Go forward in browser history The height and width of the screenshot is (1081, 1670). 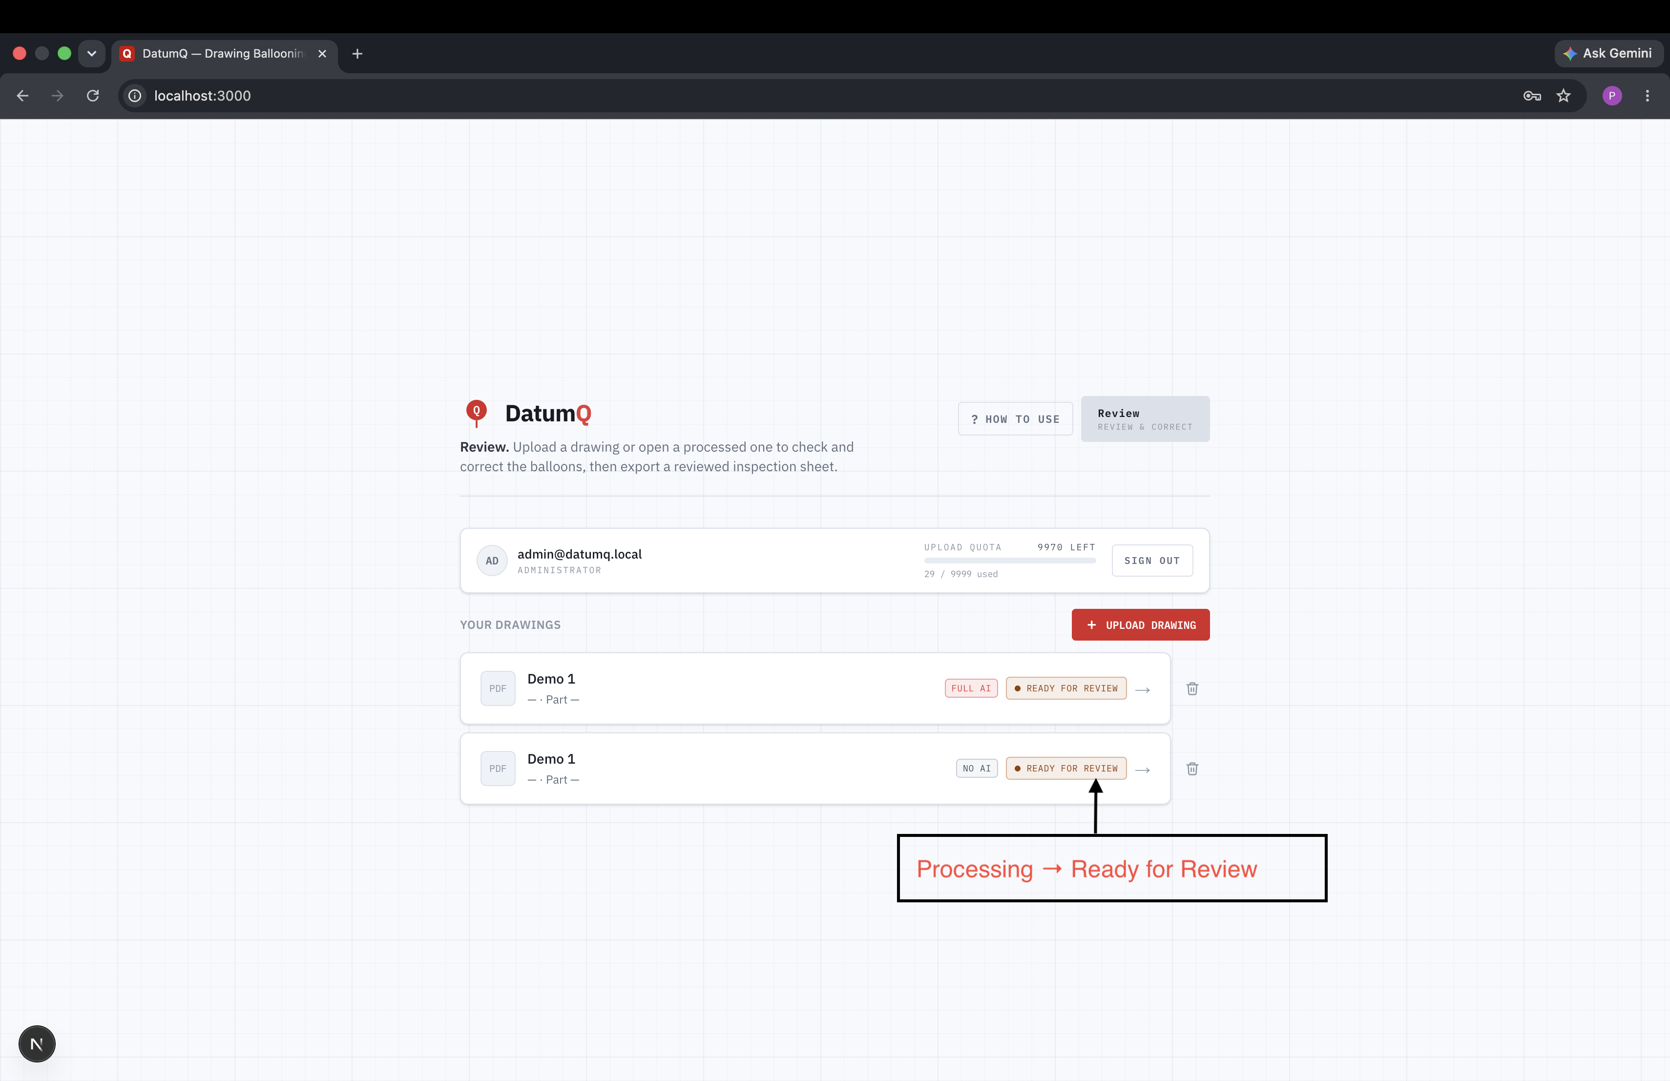(58, 95)
